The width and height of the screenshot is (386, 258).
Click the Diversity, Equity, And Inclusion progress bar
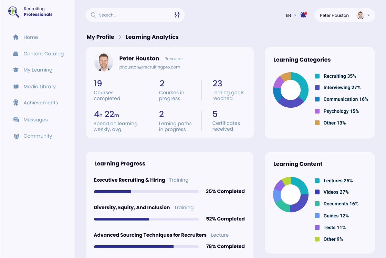tap(146, 219)
